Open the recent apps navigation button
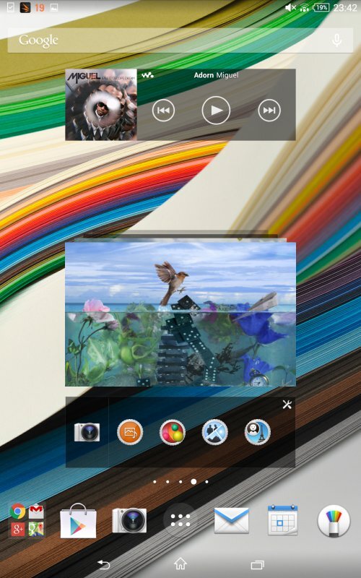Viewport: 361px width, 578px height. [258, 564]
